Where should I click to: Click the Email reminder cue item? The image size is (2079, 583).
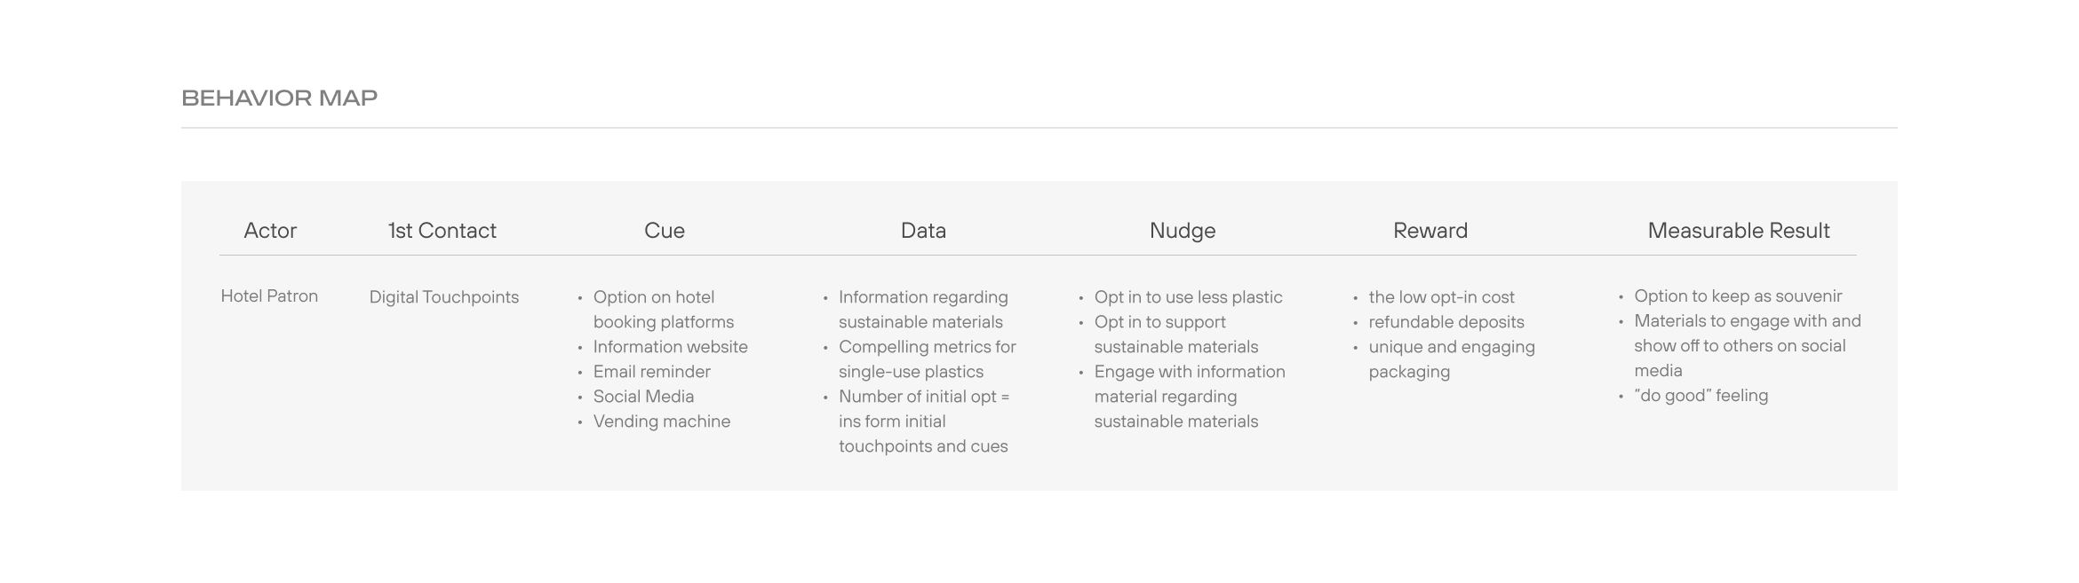[x=651, y=372]
